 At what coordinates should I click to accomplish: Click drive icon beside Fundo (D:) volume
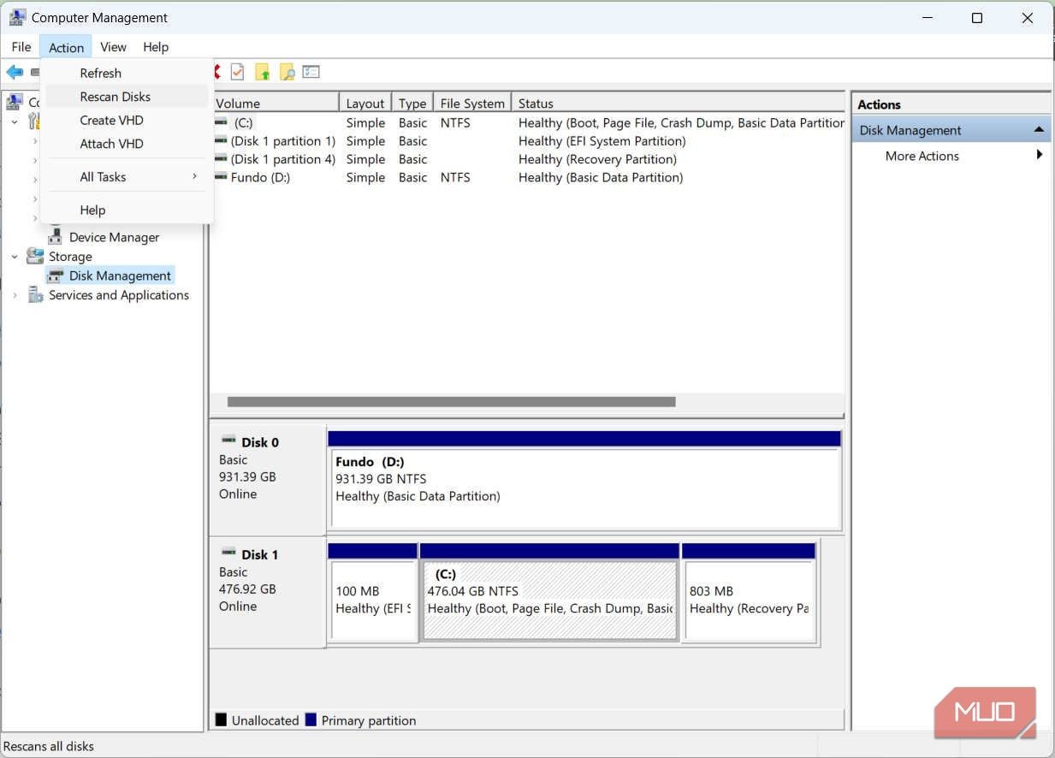(221, 177)
